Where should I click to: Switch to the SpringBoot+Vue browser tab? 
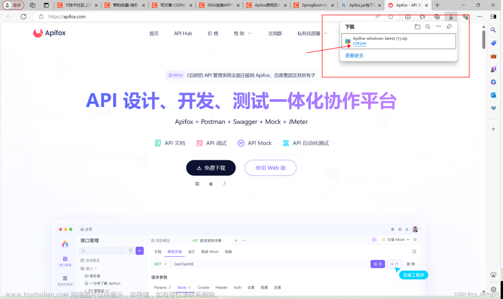[314, 5]
